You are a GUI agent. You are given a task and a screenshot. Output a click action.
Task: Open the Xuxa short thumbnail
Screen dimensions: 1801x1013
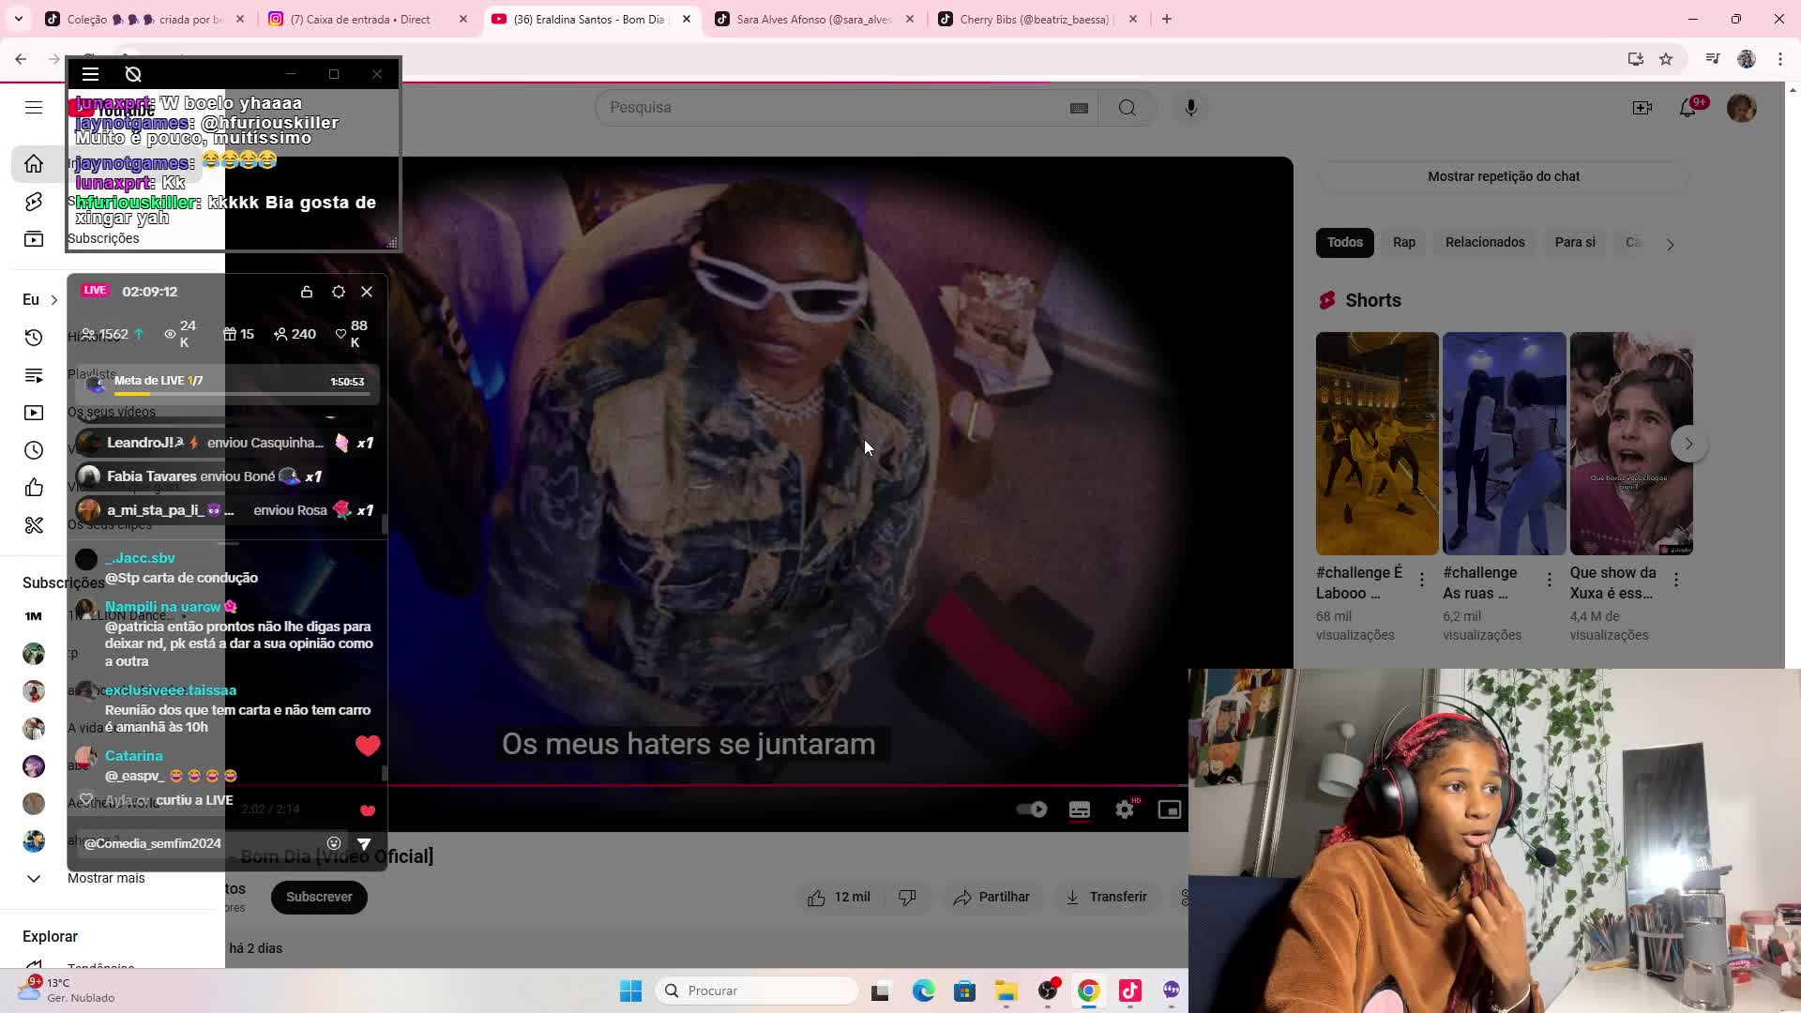click(x=1631, y=444)
